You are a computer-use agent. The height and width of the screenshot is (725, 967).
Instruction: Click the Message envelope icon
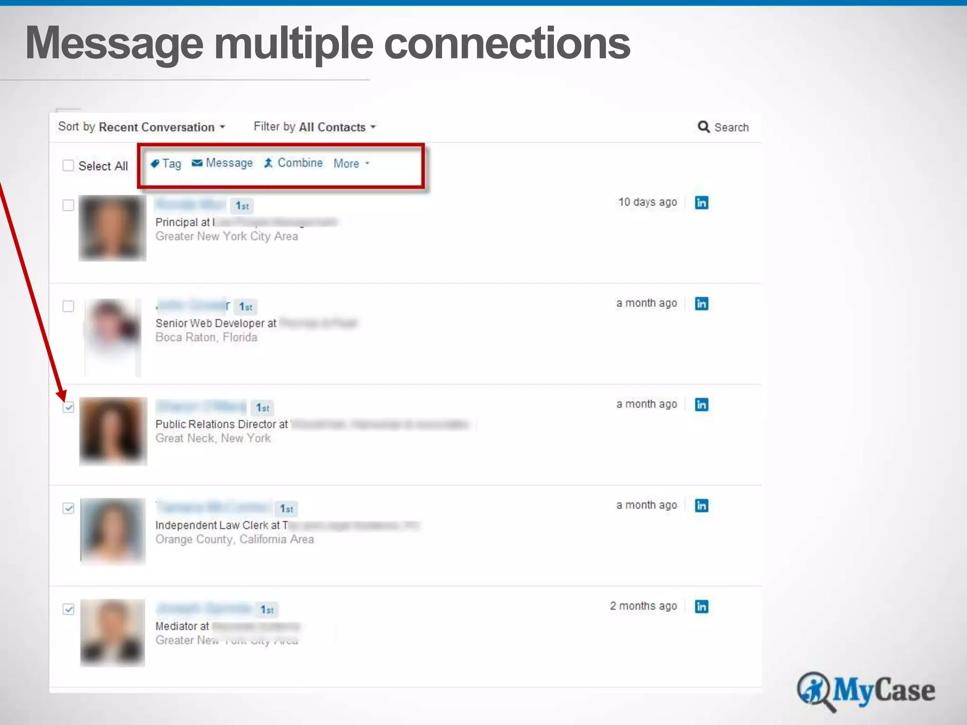197,163
